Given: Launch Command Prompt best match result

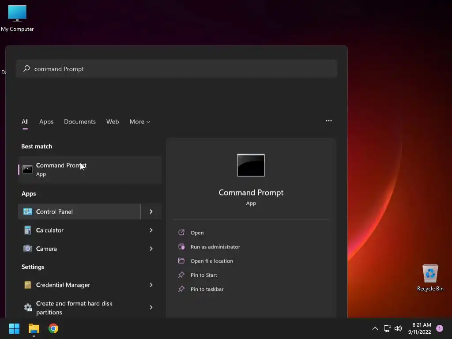Looking at the screenshot, I should pos(90,169).
